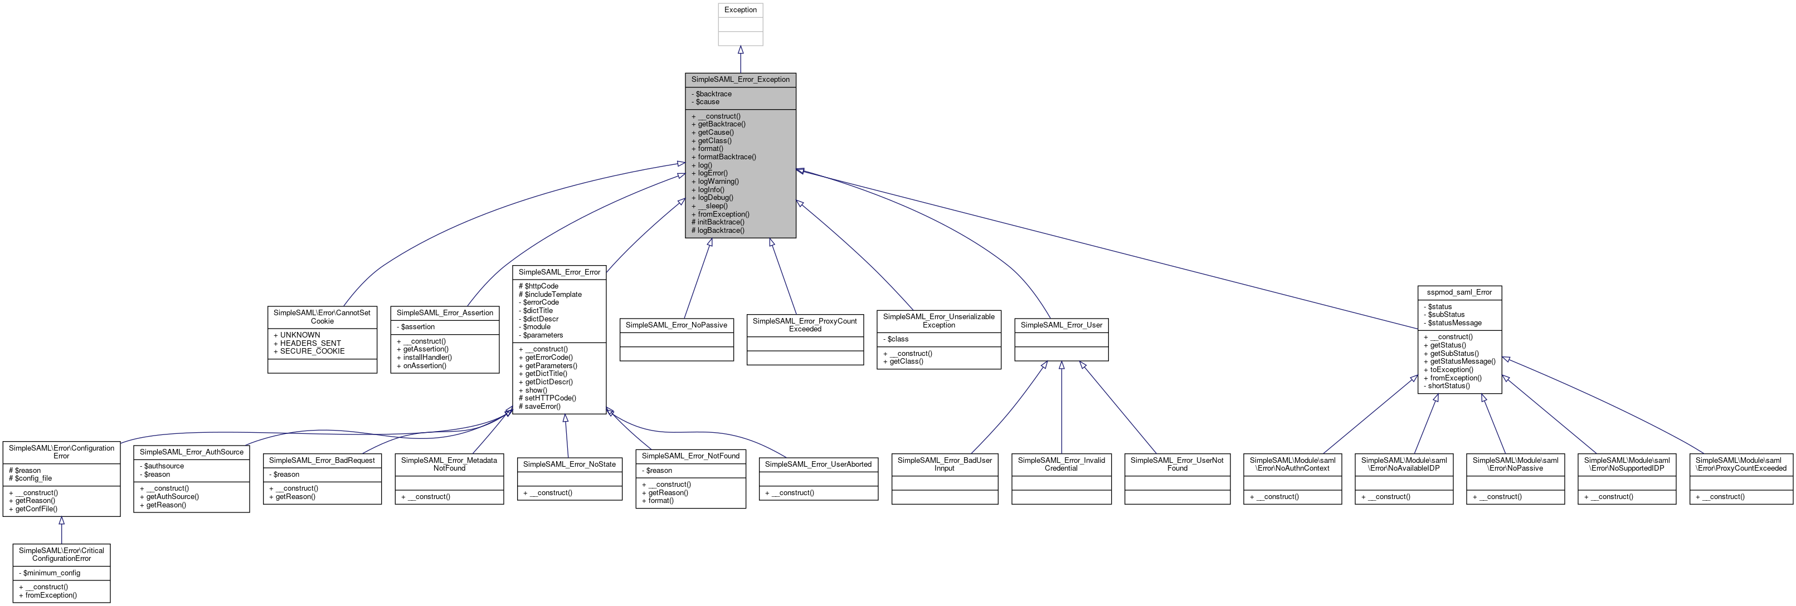Click getReason() in the BadRequest node
1796x606 pixels.
click(292, 497)
